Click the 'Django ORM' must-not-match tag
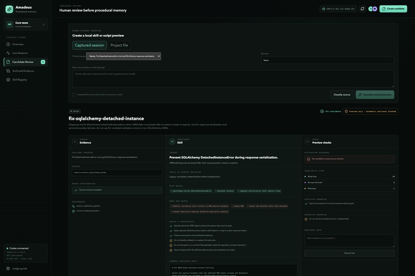Screen dimensions: 415x276 click(x=238, y=206)
